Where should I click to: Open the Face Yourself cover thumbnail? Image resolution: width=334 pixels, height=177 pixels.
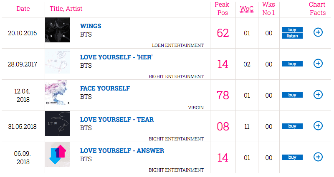(58, 93)
